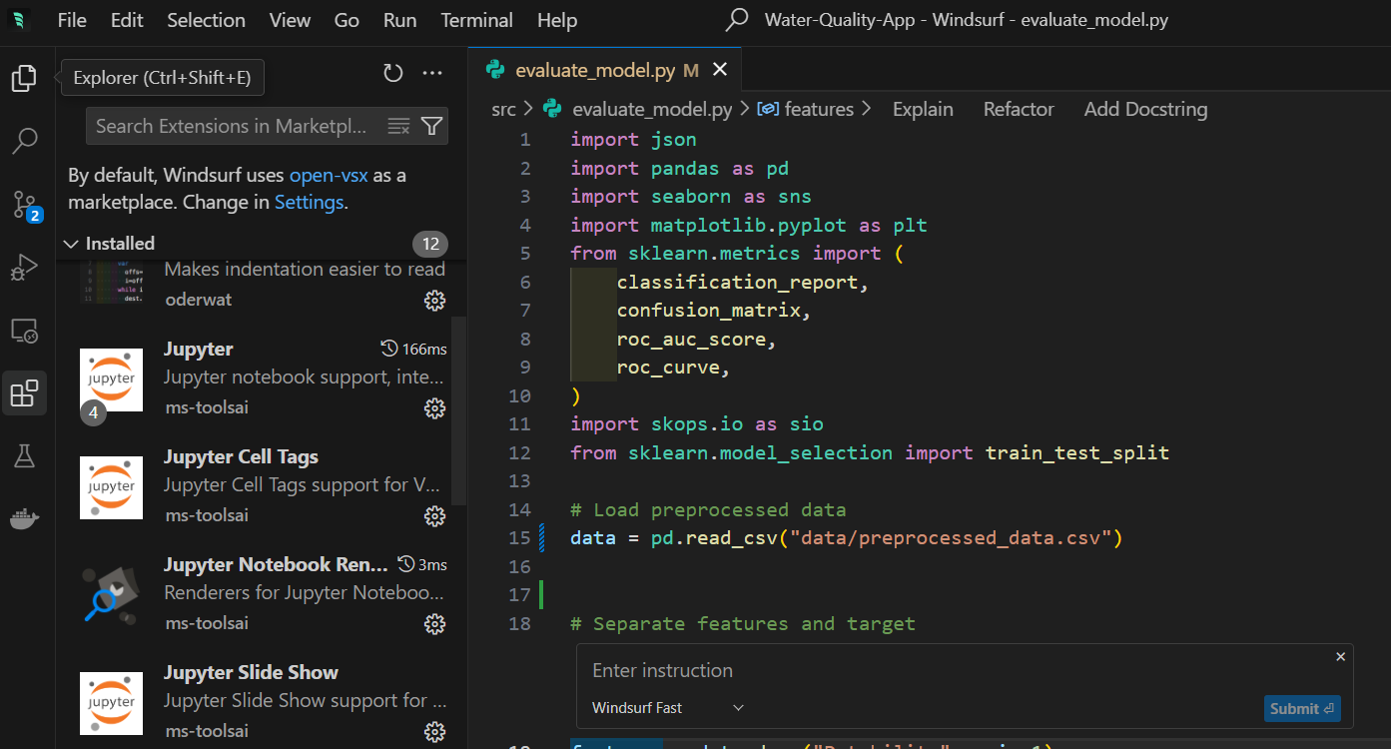Click the Jupyter extension logo thumbnail
This screenshot has height=749, width=1391.
pyautogui.click(x=111, y=379)
